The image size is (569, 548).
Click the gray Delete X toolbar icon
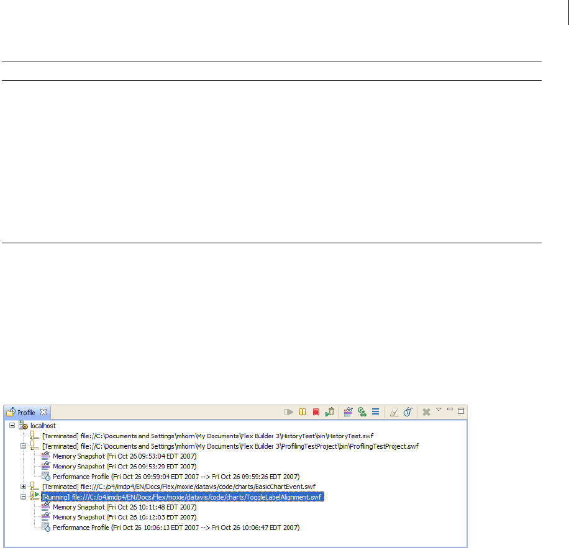point(426,412)
